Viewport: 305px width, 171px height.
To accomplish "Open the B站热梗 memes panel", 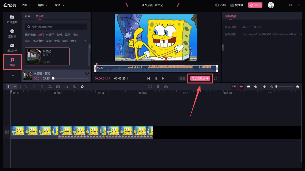I will coord(12,48).
